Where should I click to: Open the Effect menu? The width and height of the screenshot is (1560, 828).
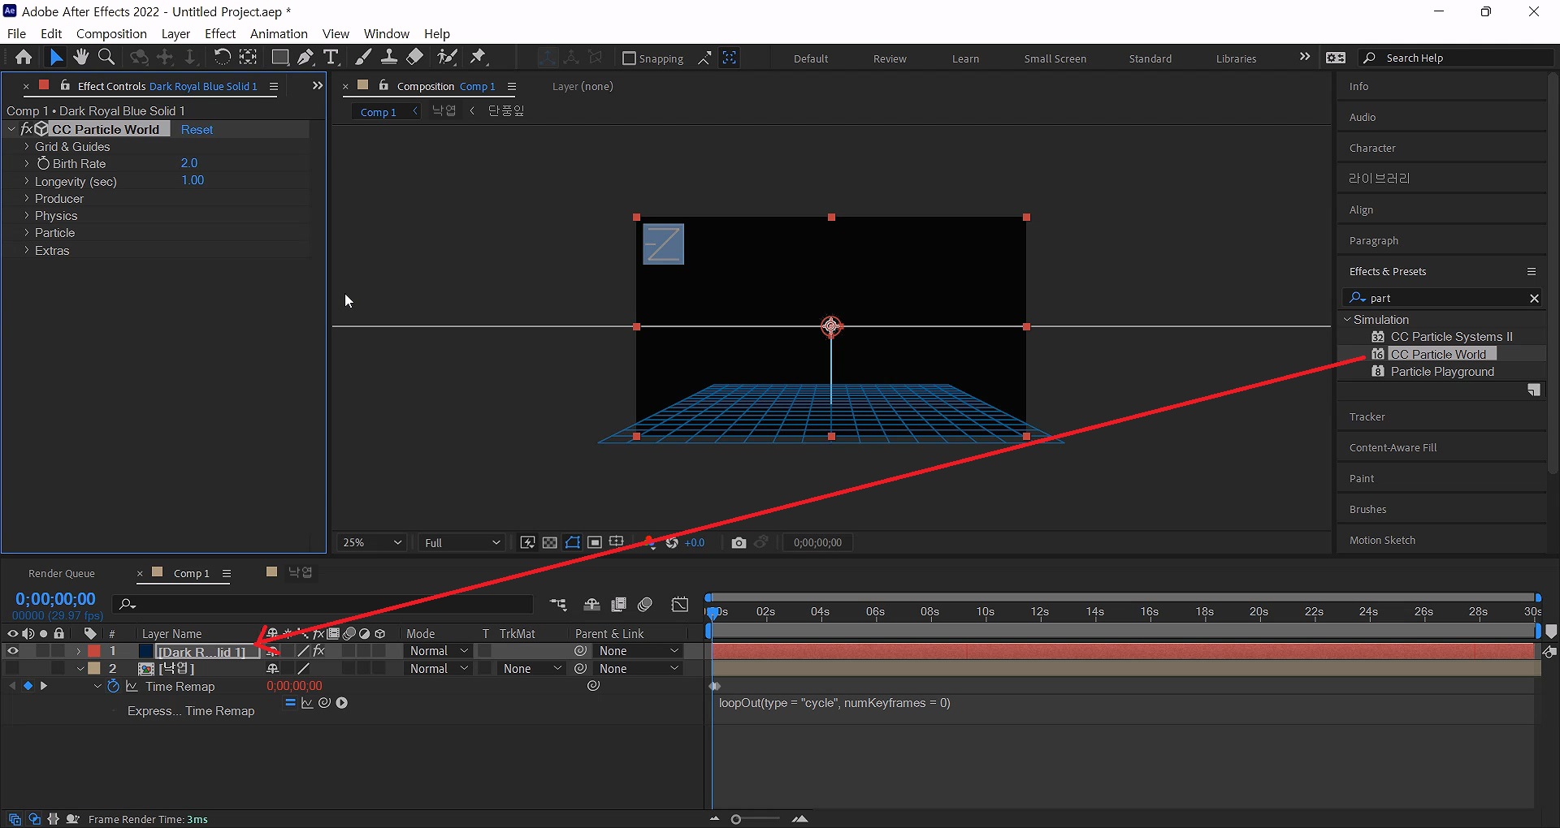(x=220, y=33)
